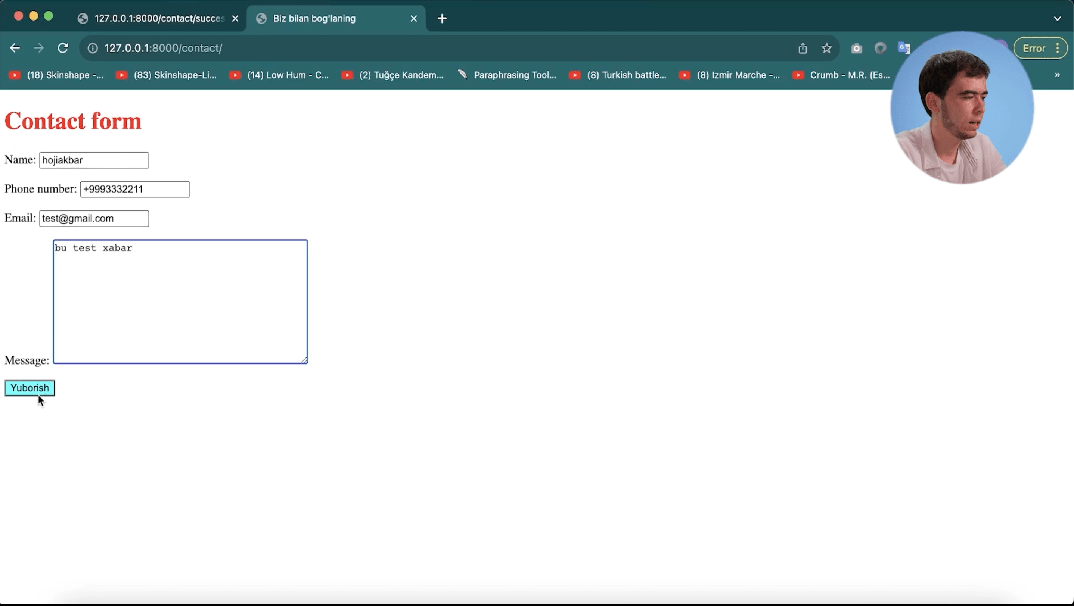Reload the contact page
The height and width of the screenshot is (606, 1074).
63,48
